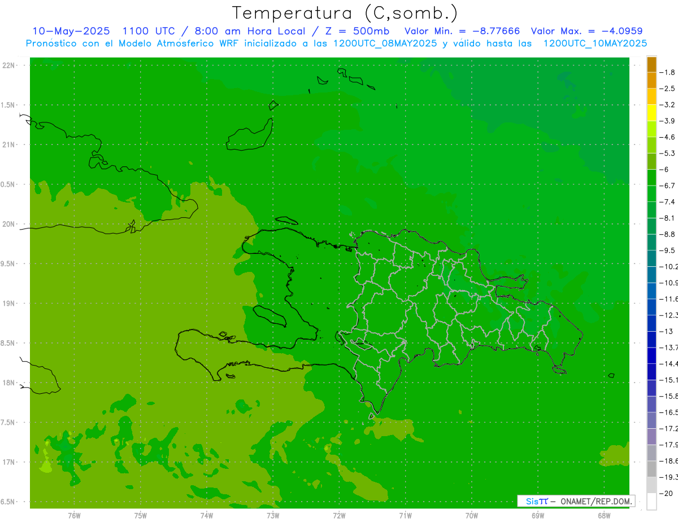Click the -3.2 colorbar value
This screenshot has width=678, height=523.
[x=668, y=105]
